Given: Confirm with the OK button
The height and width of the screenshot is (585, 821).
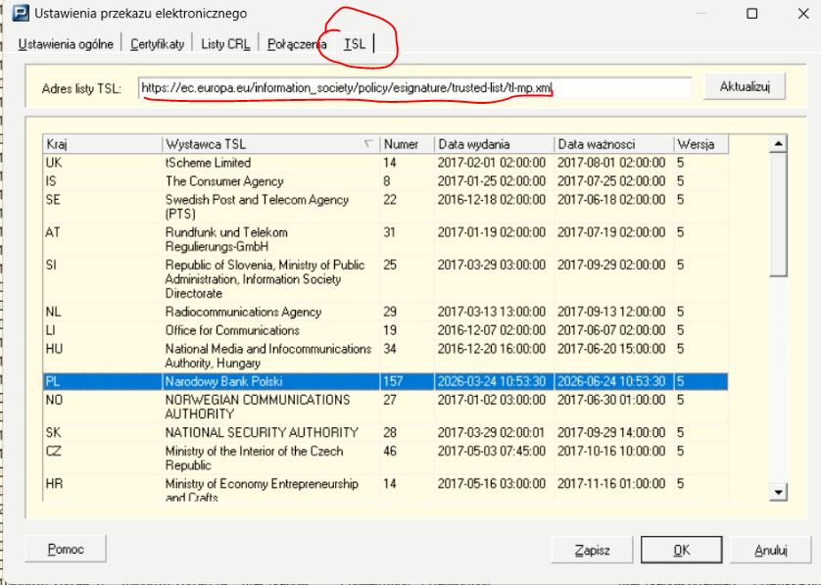Looking at the screenshot, I should pyautogui.click(x=682, y=551).
